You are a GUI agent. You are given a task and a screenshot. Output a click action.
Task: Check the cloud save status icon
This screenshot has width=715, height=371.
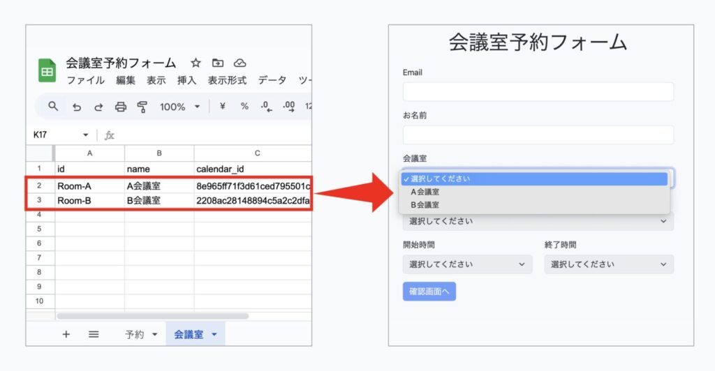point(240,63)
